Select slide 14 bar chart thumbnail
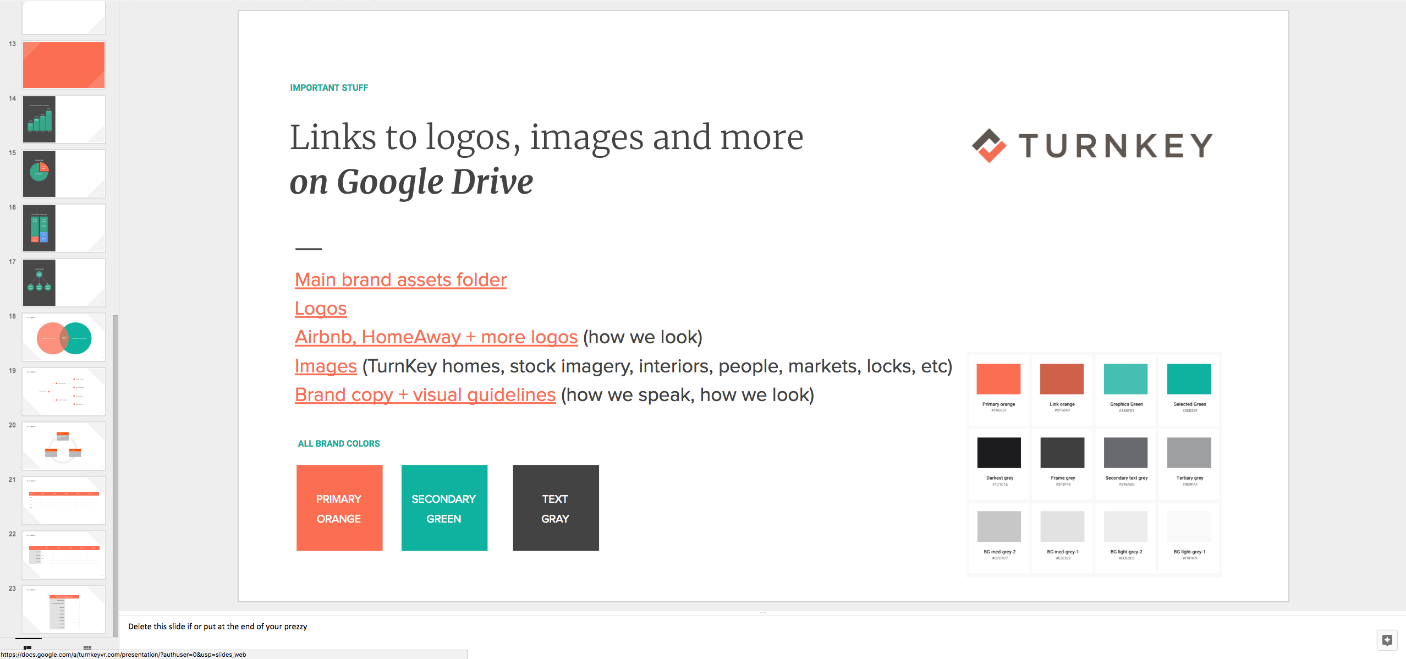The height and width of the screenshot is (659, 1406). (x=64, y=119)
